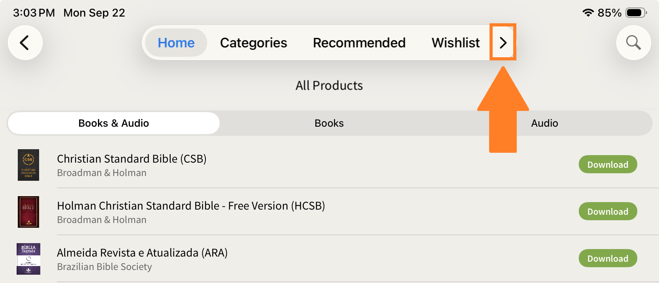
Task: Tap the Almeida Biblia Sagrada cover thumbnail
Action: coord(28,259)
